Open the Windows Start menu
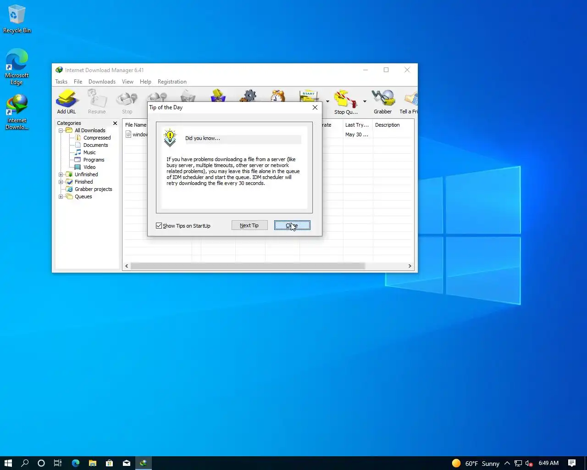Screen dimensions: 587x470 [8, 463]
